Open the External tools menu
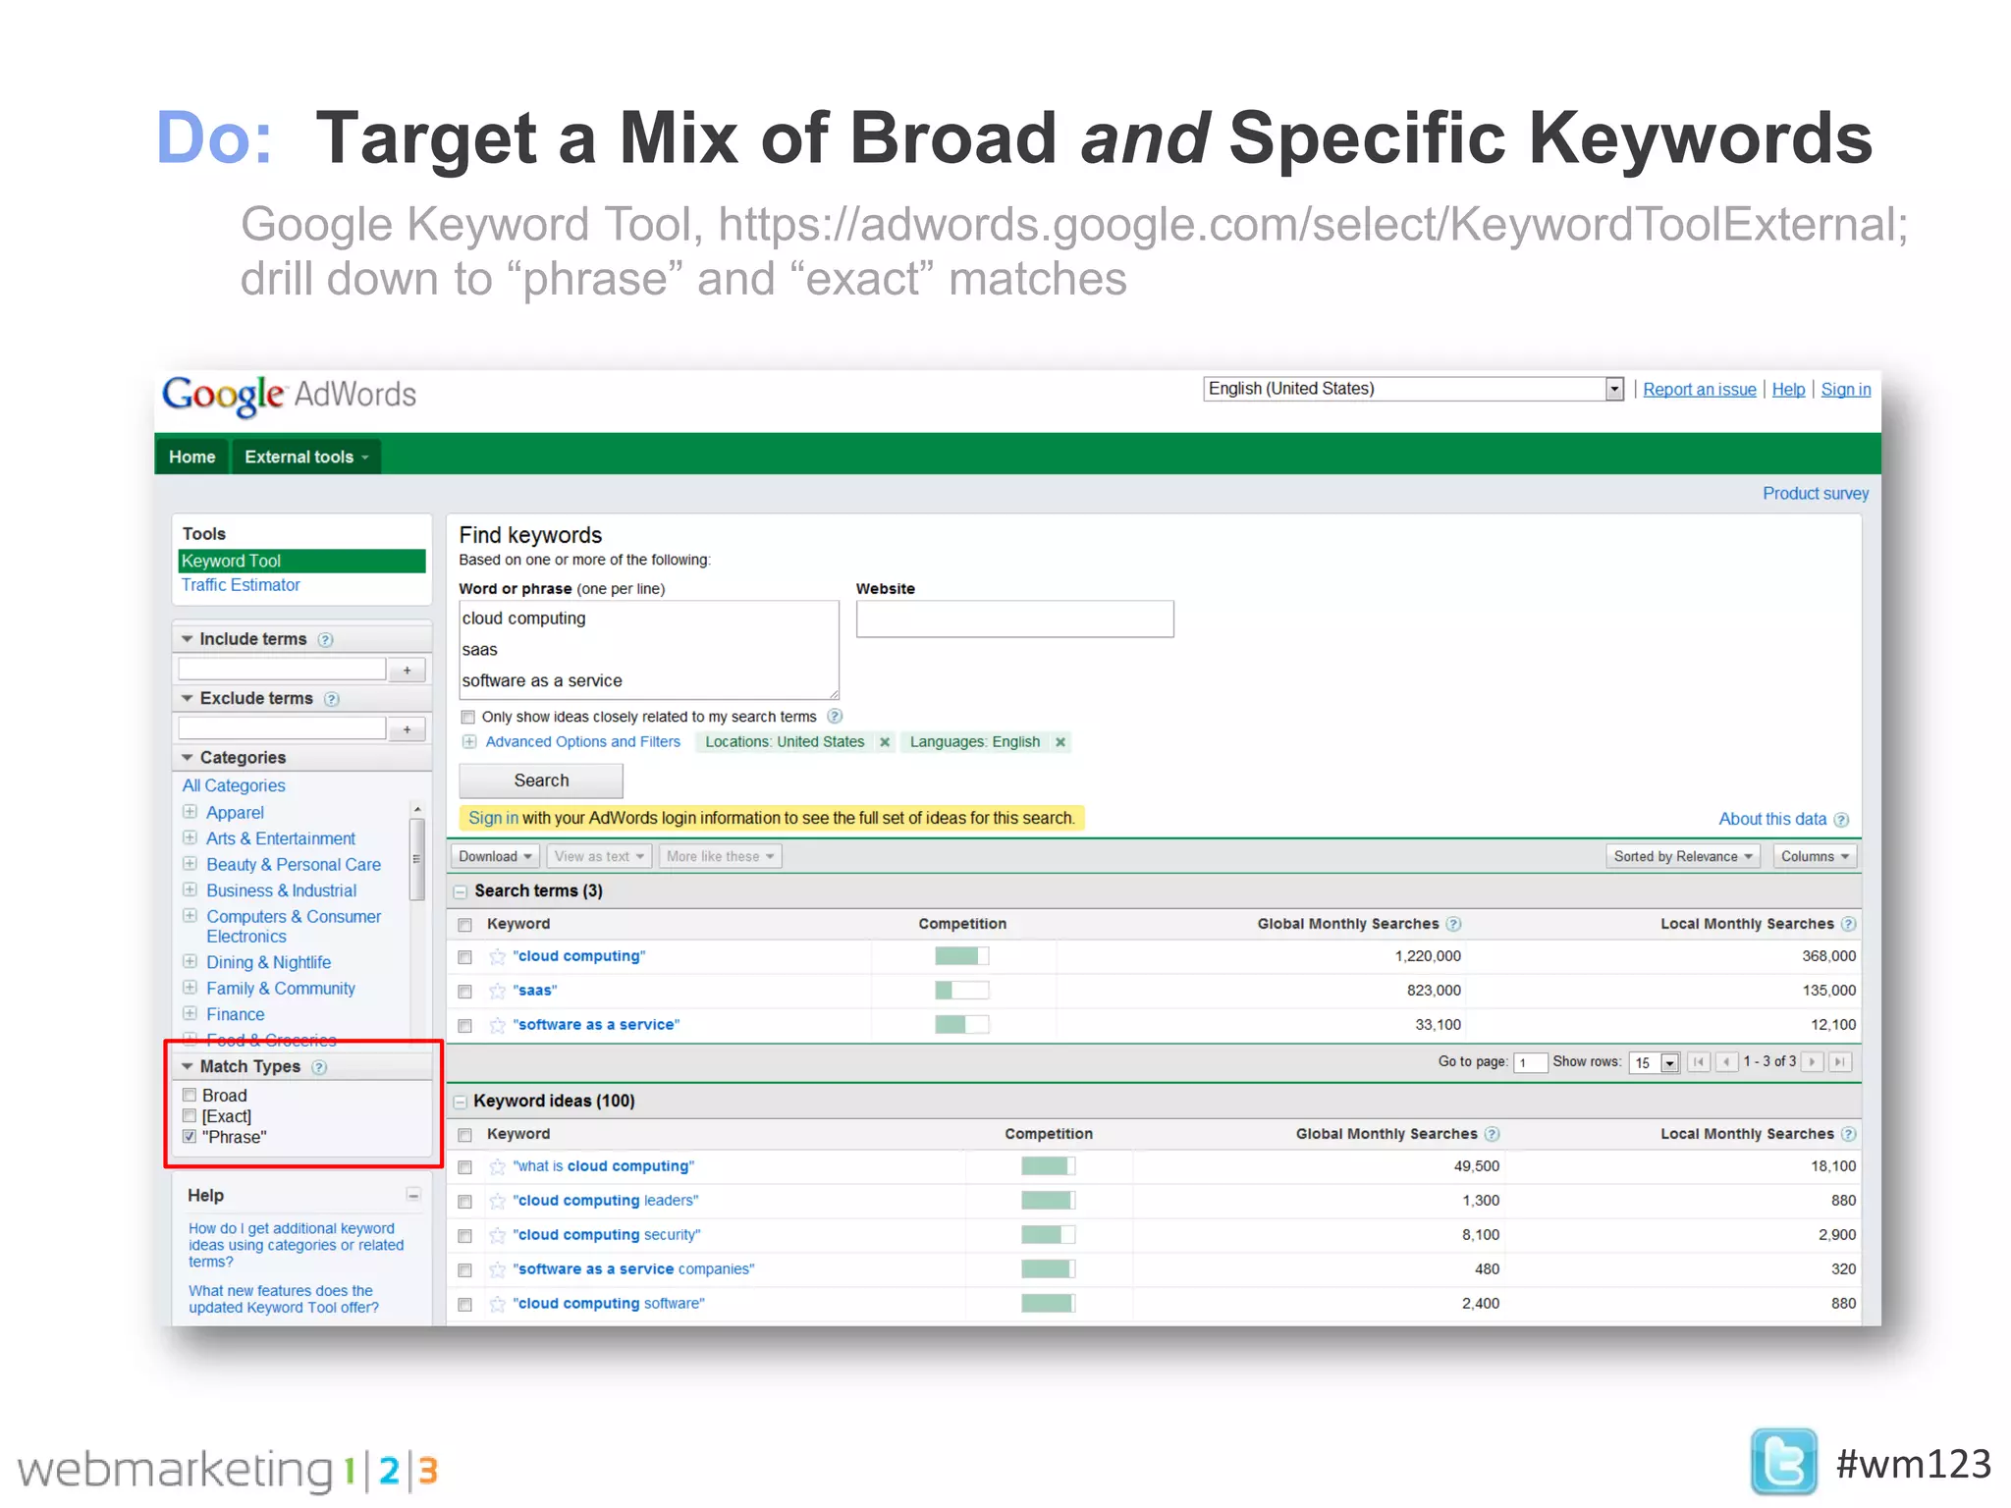The width and height of the screenshot is (2011, 1508). click(x=306, y=457)
